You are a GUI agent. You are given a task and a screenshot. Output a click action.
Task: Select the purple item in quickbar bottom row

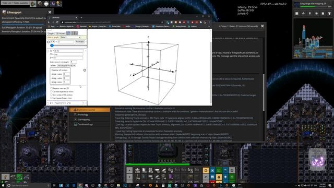[x=171, y=177]
